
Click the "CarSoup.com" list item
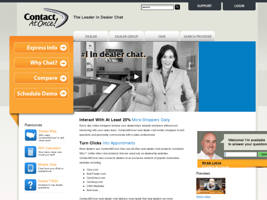(x=95, y=182)
